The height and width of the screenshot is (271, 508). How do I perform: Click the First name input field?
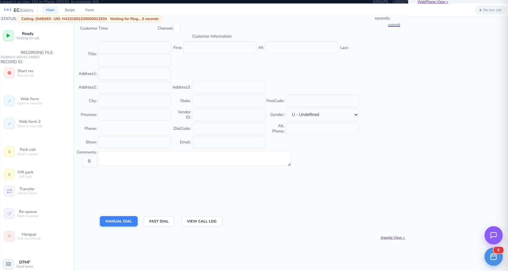(x=220, y=48)
